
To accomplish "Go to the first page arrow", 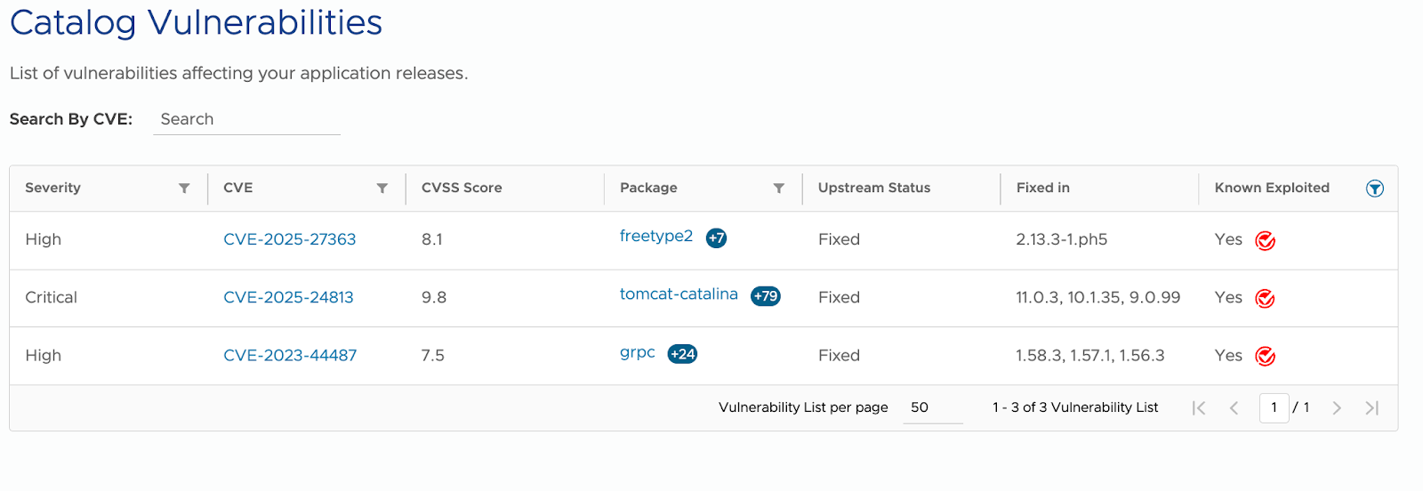I will coord(1199,407).
